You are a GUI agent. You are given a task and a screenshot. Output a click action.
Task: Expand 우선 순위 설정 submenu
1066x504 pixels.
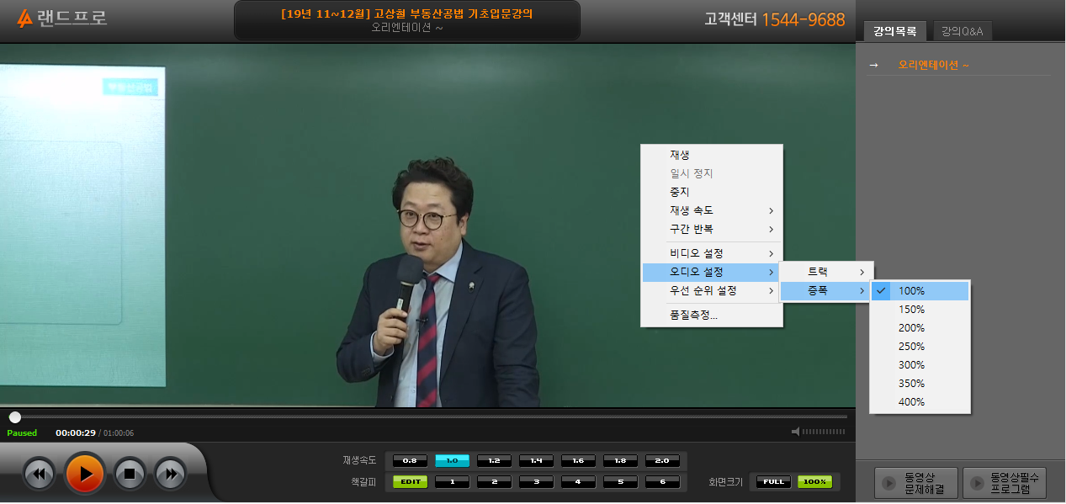click(x=712, y=290)
